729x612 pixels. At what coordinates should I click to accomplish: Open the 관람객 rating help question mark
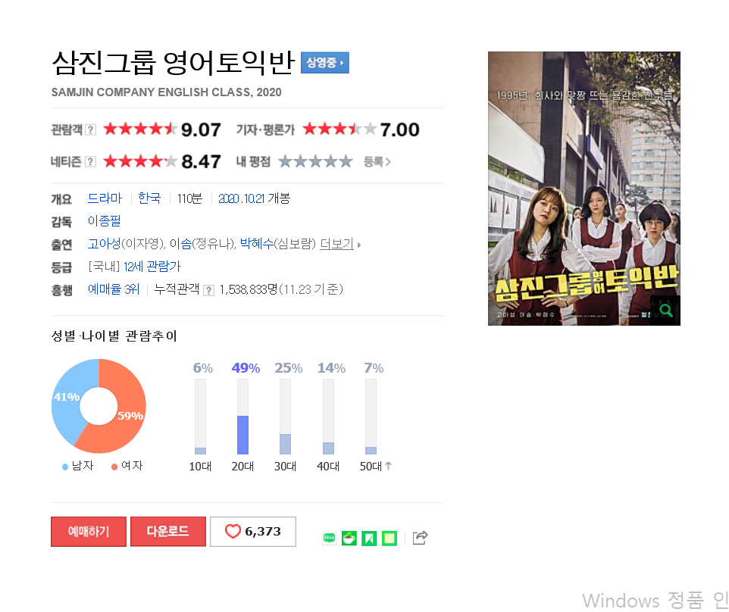91,130
